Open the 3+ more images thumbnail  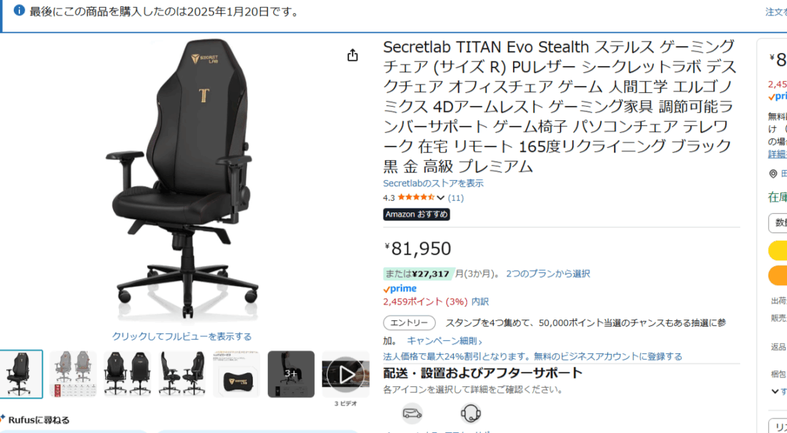(291, 374)
